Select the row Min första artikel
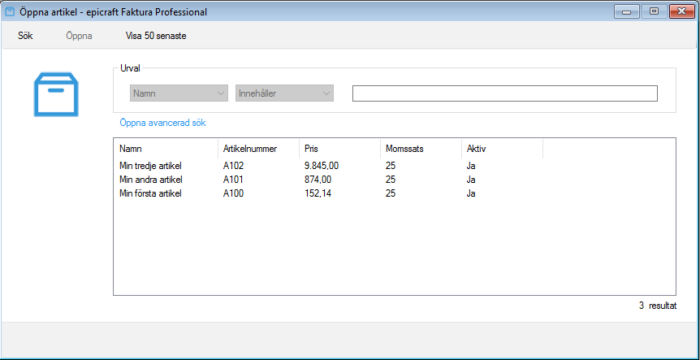This screenshot has width=700, height=360. [x=394, y=193]
